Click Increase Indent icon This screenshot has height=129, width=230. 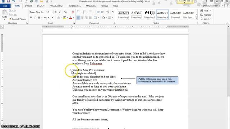102,12
